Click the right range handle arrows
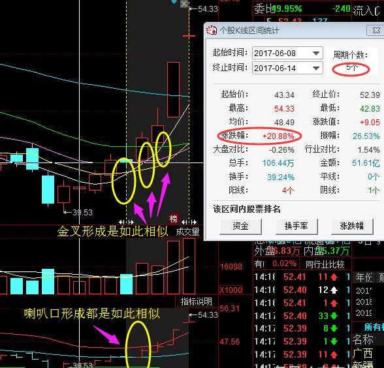The image size is (384, 368). tap(189, 222)
